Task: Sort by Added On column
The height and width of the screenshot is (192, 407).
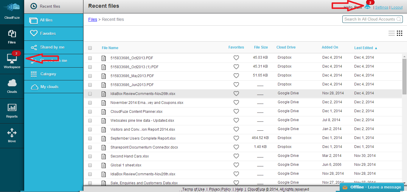Action: pos(330,47)
